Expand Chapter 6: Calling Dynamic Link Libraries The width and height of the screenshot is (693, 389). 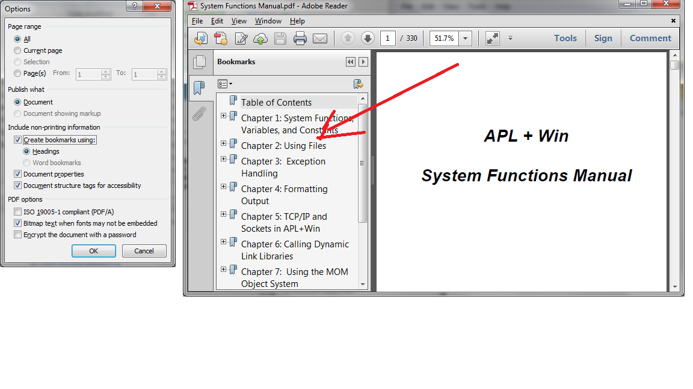[224, 242]
